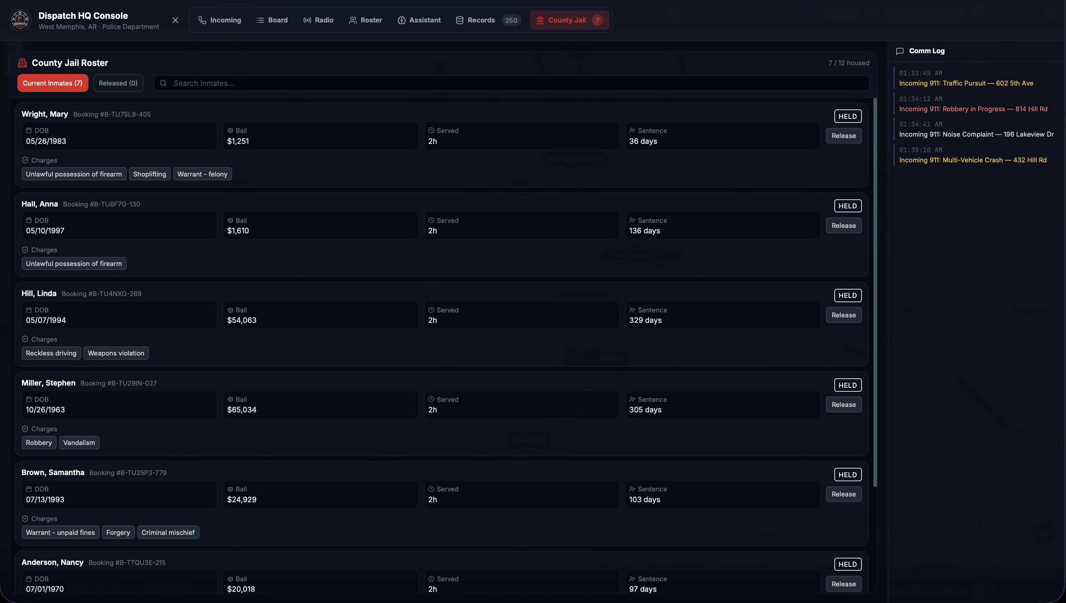Click Brown, Samantha's Charges shield icon
Image resolution: width=1066 pixels, height=603 pixels.
click(x=25, y=519)
